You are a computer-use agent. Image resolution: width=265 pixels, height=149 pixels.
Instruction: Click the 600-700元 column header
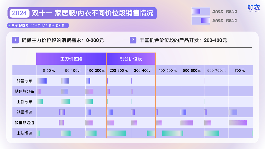(216, 70)
